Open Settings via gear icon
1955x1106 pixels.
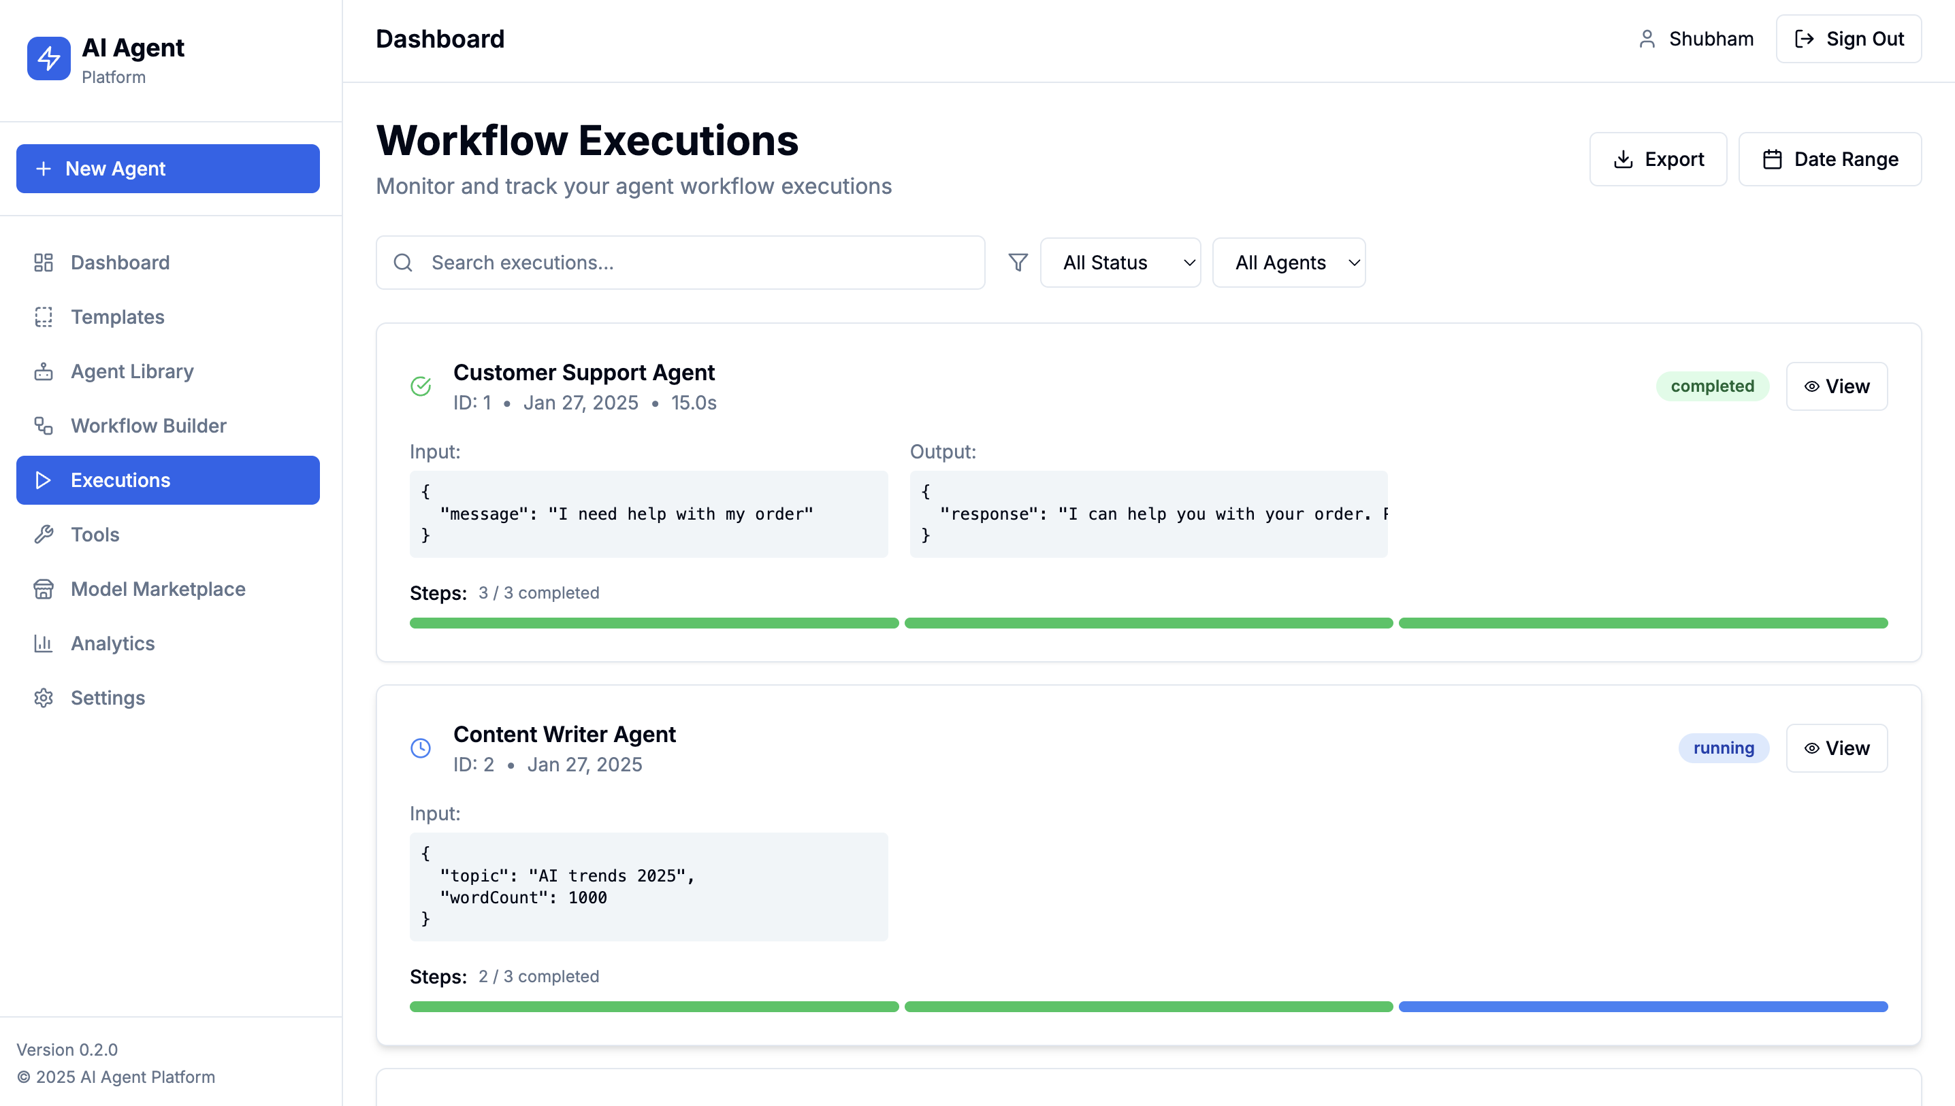44,698
